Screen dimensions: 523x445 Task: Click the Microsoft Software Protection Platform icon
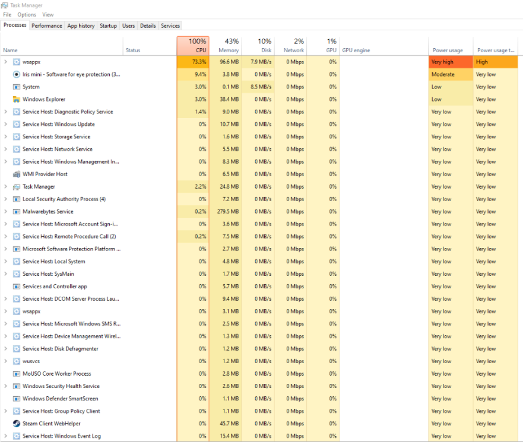point(17,249)
